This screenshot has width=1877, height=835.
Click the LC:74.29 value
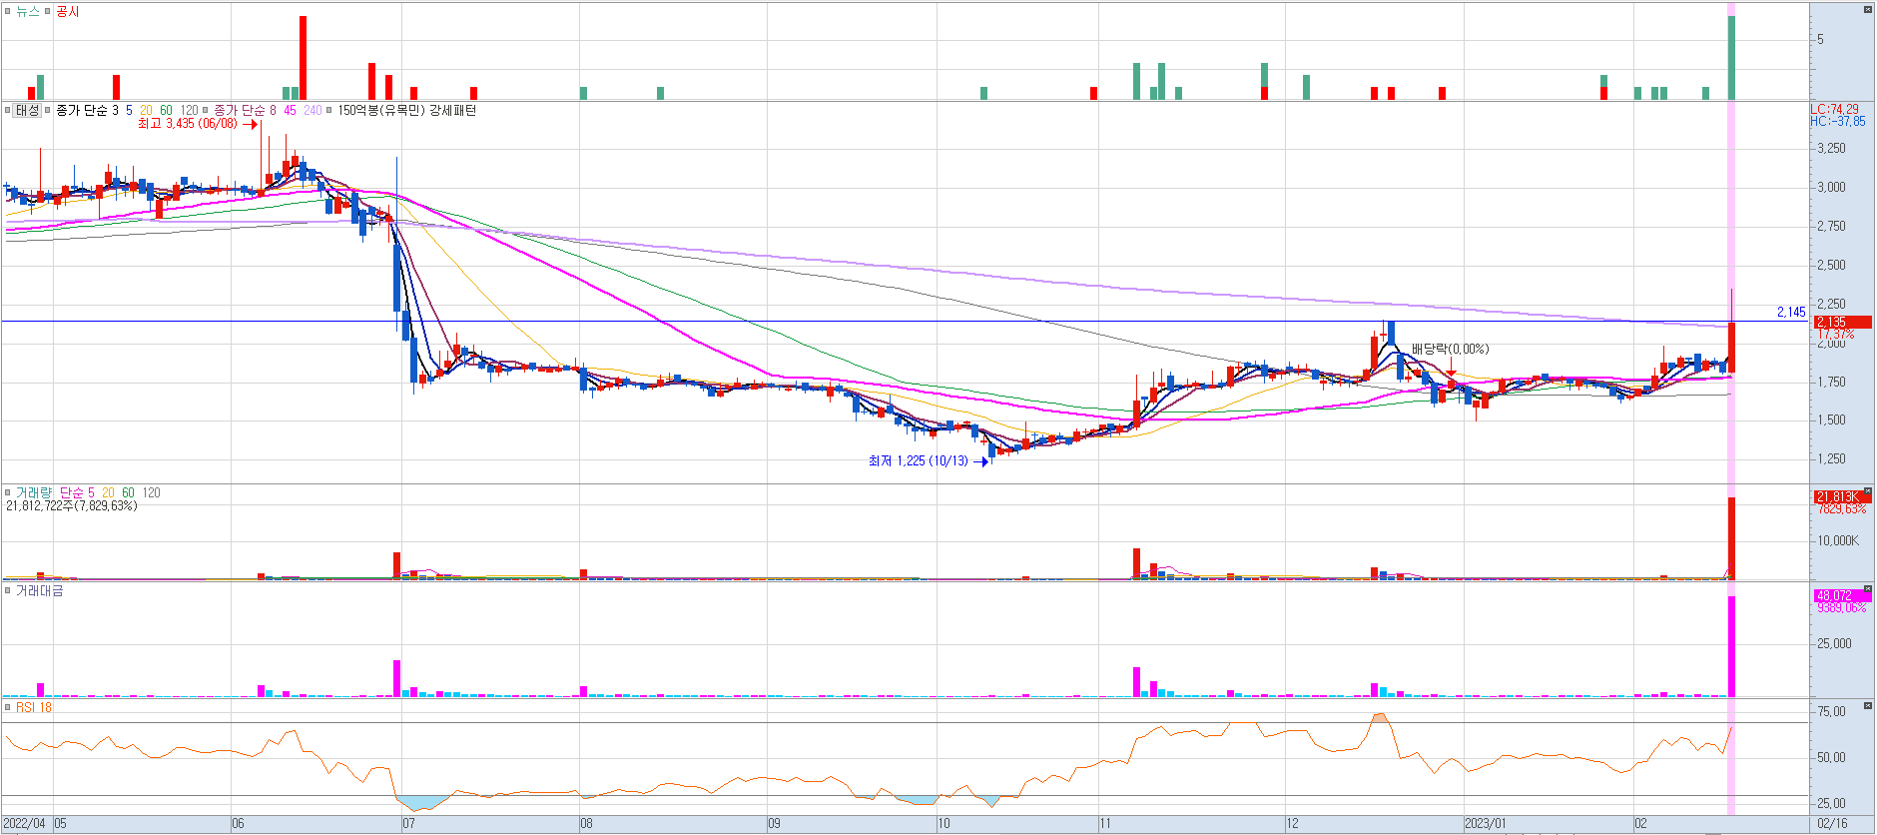click(x=1835, y=109)
